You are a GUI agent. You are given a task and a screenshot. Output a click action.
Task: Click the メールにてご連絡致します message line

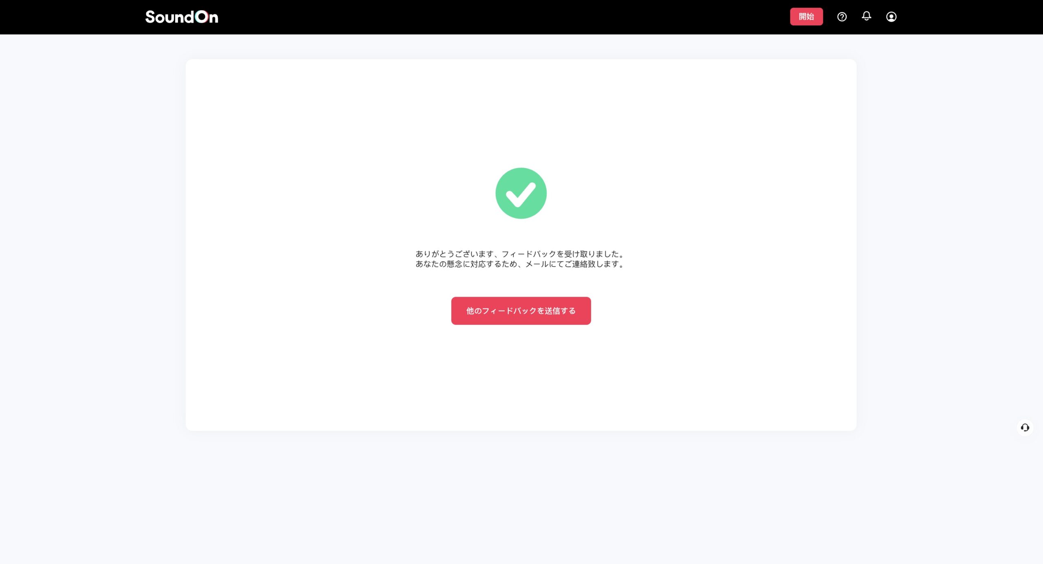pos(520,264)
